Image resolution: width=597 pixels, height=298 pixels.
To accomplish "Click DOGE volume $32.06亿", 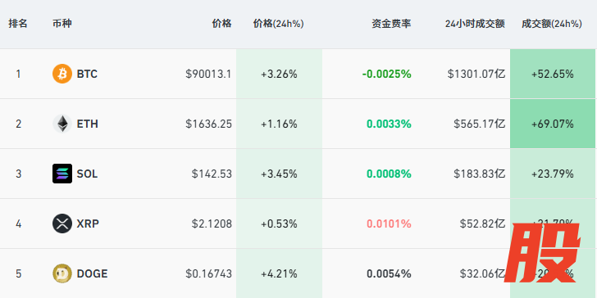I will [482, 273].
